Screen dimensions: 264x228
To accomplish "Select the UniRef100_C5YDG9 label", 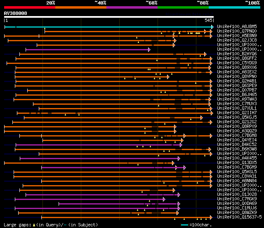I will tap(237, 63).
